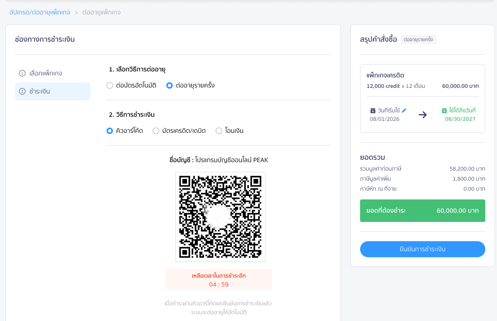The image size is (497, 321).
Task: Choose the โอนเงิน payment method
Action: (219, 131)
